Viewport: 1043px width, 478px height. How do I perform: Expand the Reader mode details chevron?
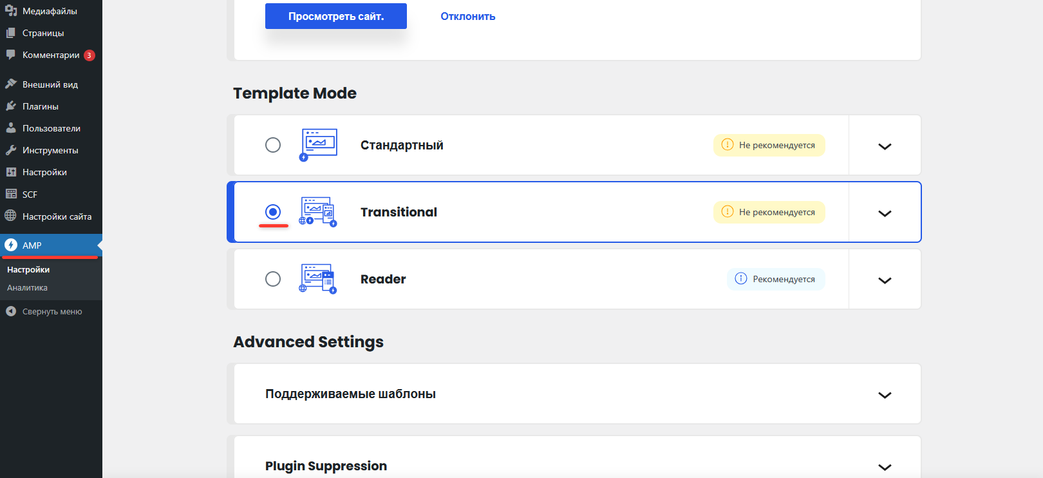click(885, 280)
